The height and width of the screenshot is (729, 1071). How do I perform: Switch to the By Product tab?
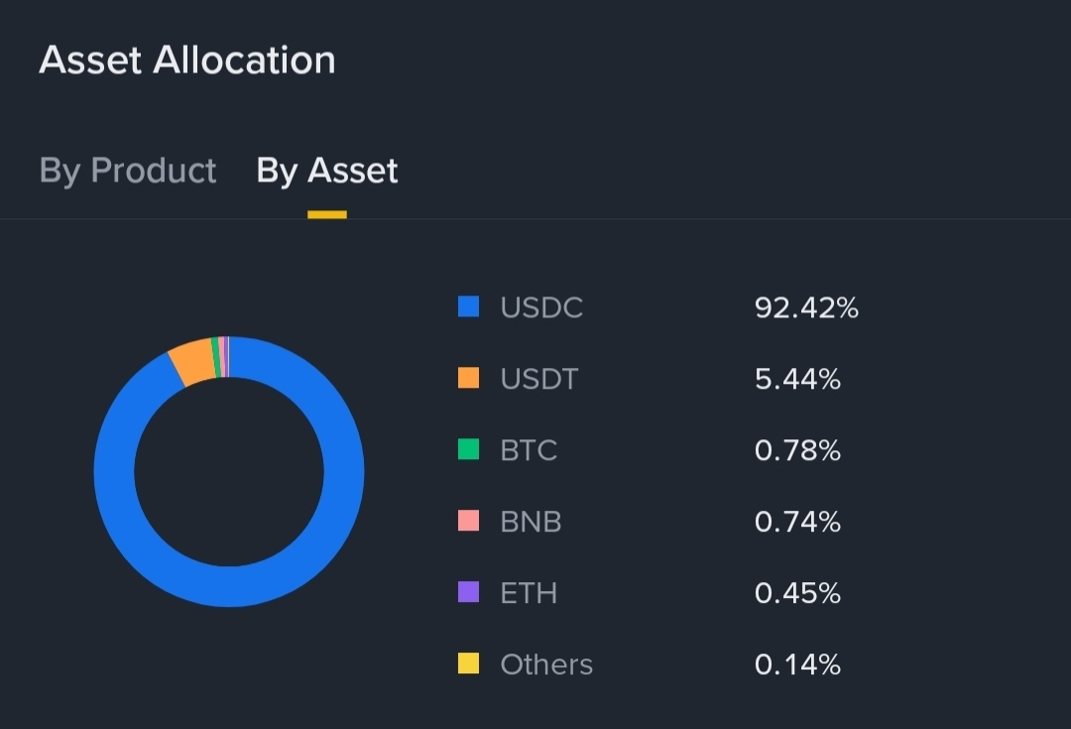(128, 171)
